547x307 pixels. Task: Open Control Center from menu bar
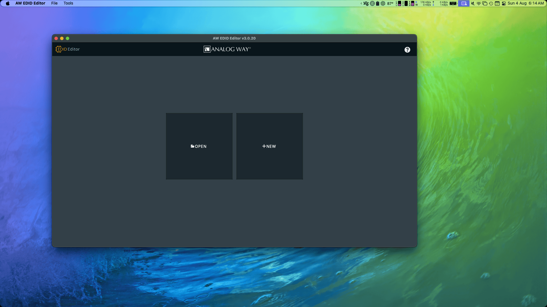coord(504,3)
